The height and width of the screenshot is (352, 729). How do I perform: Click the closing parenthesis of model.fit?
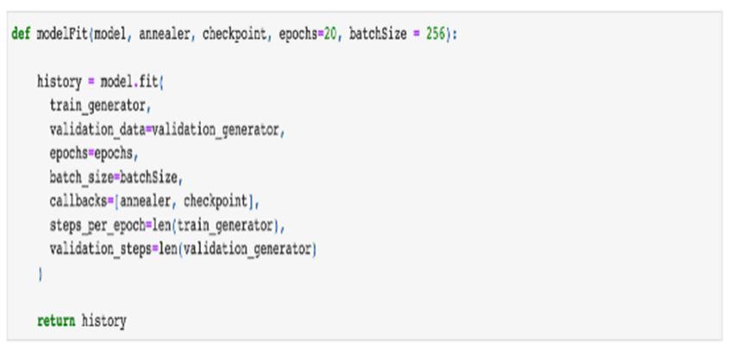[x=40, y=273]
